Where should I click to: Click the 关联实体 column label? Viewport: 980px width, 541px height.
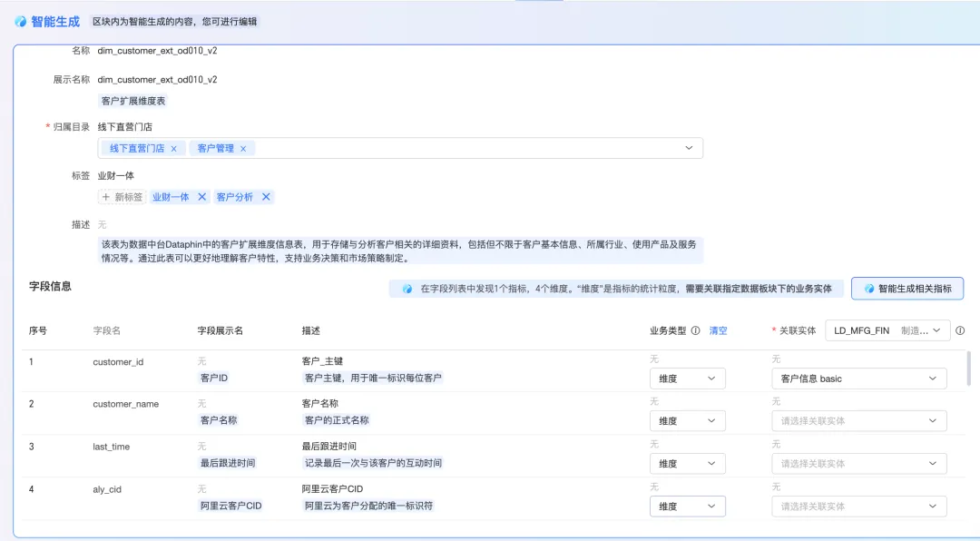pyautogui.click(x=798, y=330)
